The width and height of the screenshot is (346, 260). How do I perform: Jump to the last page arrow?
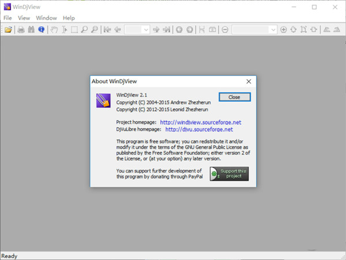click(x=166, y=29)
